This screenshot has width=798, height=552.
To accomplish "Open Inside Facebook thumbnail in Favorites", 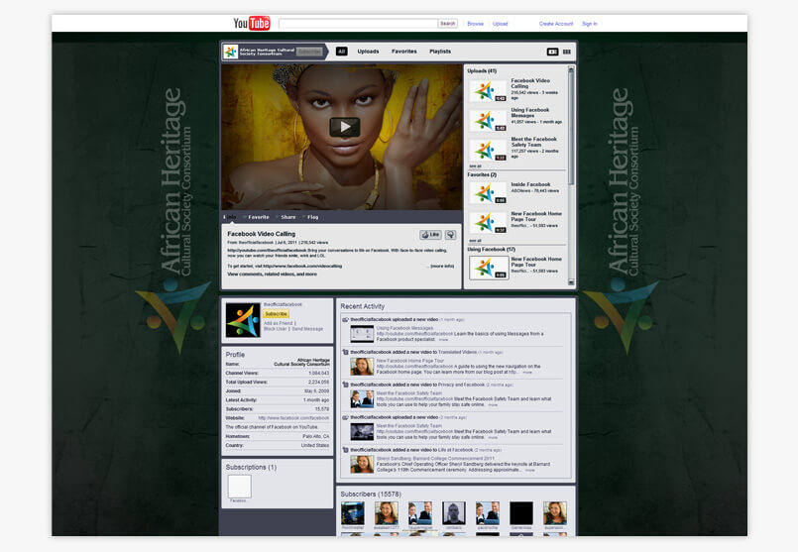I will point(488,193).
